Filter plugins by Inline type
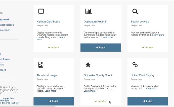This screenshot has height=107, width=174. 2,64
